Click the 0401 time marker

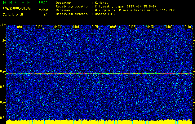[x=20, y=27]
